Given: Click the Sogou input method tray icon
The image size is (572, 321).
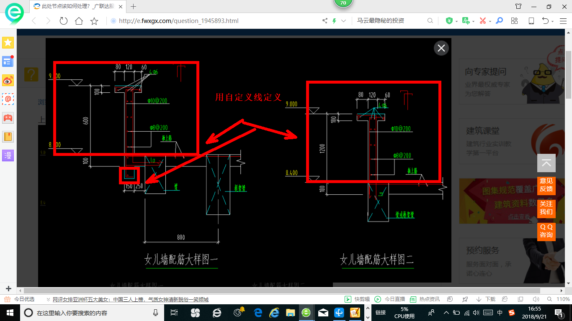Looking at the screenshot, I should pos(512,312).
